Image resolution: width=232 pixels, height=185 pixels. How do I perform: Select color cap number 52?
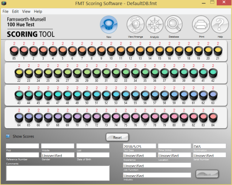tap(106, 95)
